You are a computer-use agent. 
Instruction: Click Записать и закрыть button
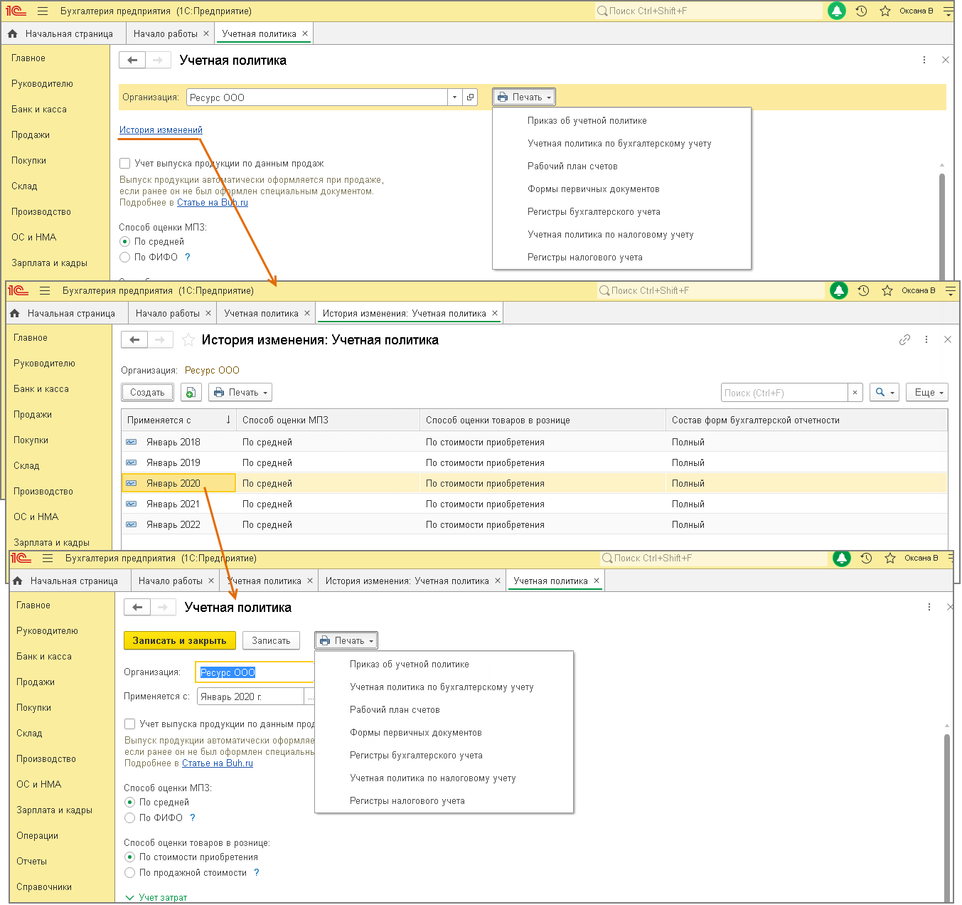(x=179, y=641)
